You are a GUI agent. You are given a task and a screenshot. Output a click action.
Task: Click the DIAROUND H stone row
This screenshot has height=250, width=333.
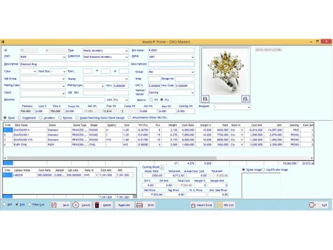point(159,130)
